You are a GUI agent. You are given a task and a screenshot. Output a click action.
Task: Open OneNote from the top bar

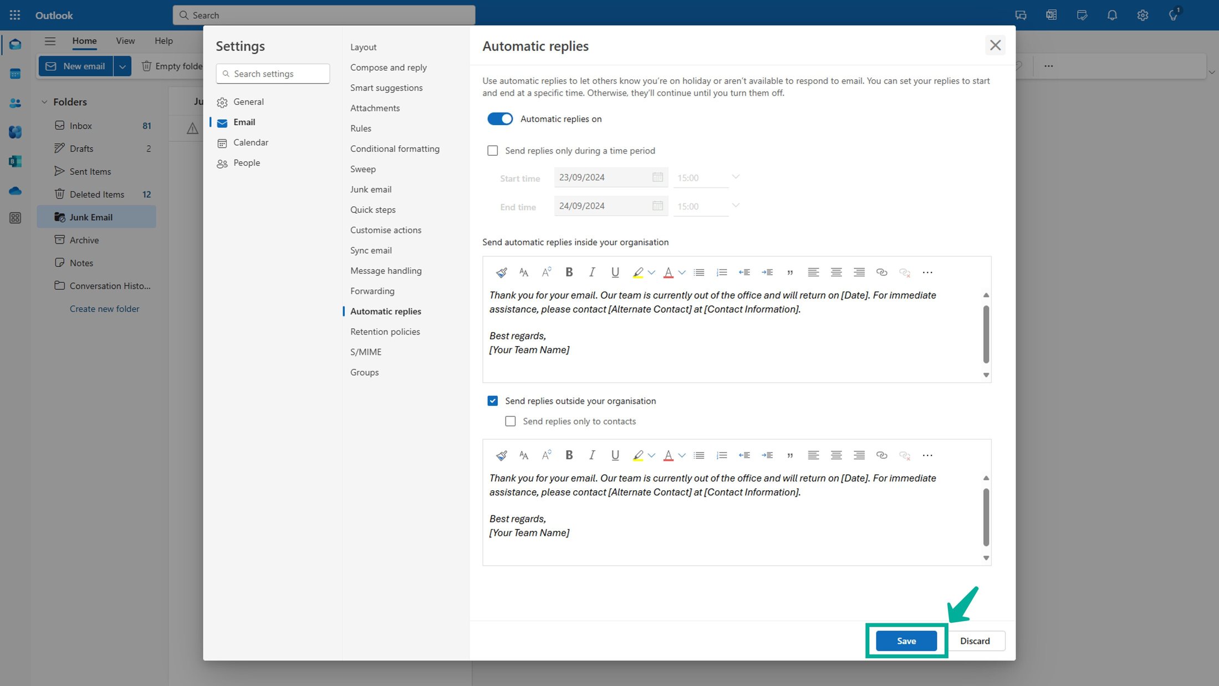click(1051, 15)
